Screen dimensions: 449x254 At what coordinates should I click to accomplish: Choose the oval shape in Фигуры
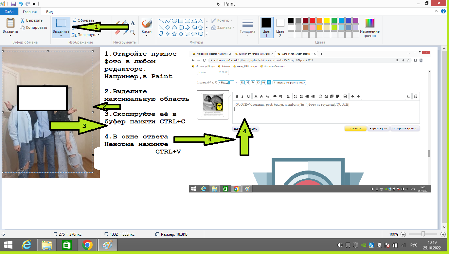[x=174, y=21]
